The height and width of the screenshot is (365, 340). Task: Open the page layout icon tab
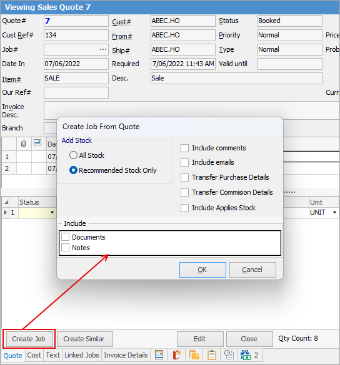click(x=159, y=355)
